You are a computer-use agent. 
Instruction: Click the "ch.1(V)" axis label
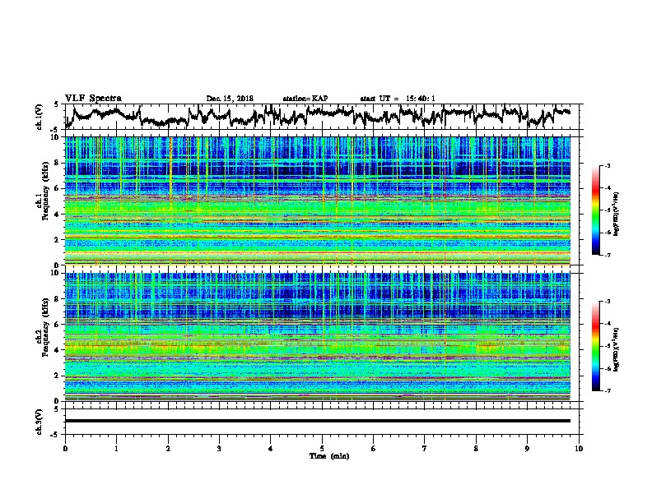point(40,117)
